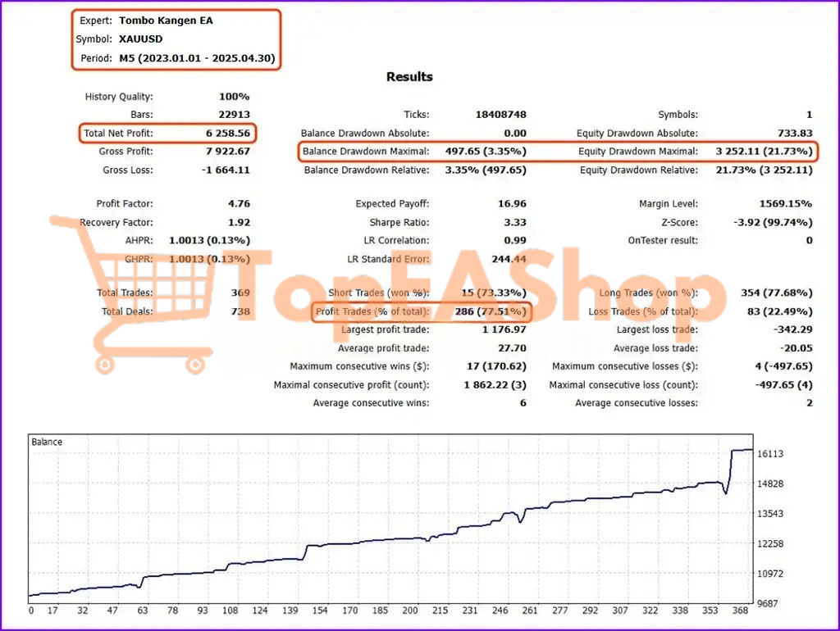
Task: Select the M5 period date range
Action: tap(197, 58)
